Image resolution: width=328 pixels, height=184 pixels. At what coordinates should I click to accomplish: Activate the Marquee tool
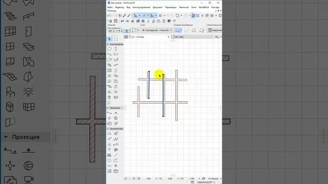[x=116, y=39]
